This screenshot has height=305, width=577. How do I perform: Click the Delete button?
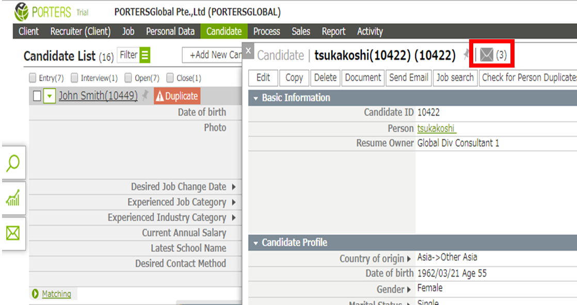point(325,77)
